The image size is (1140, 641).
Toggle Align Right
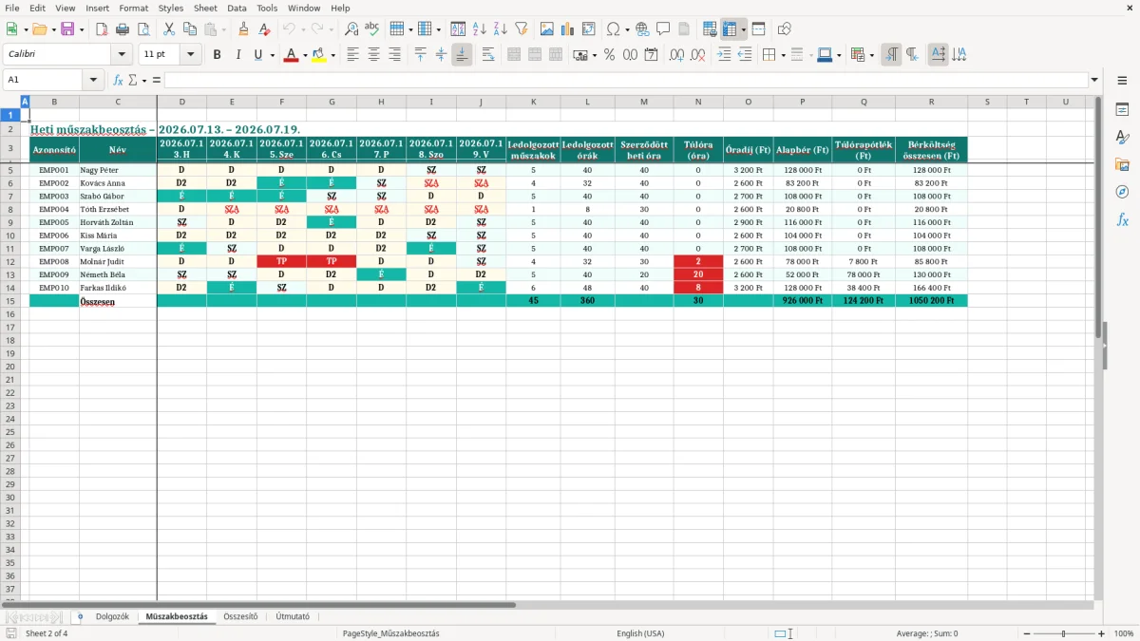[x=393, y=55]
